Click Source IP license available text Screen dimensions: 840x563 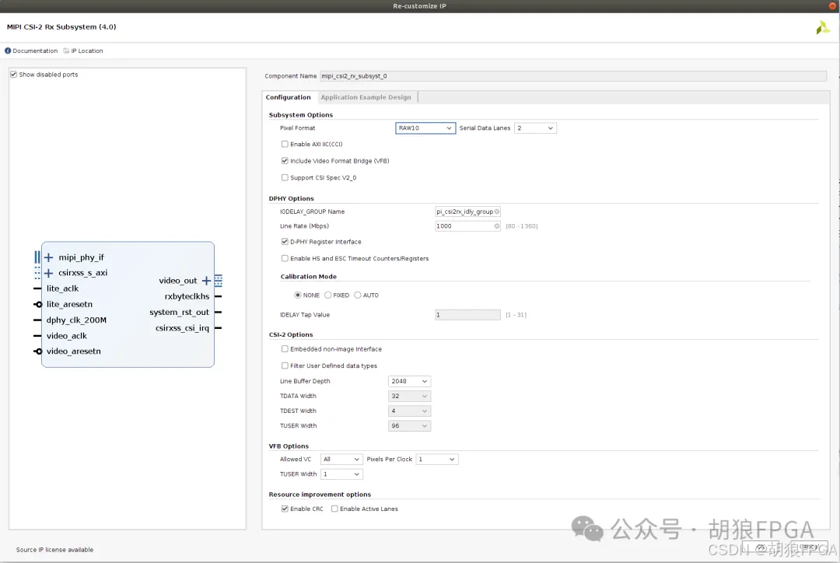click(54, 550)
